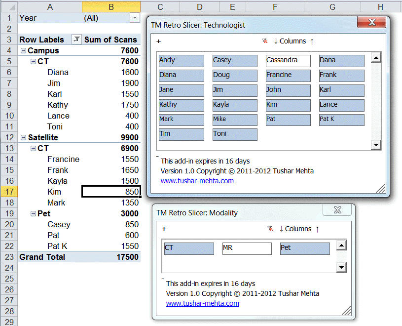The image size is (402, 326).
Task: Clear filter icon in Modality slicer
Action: 270,229
